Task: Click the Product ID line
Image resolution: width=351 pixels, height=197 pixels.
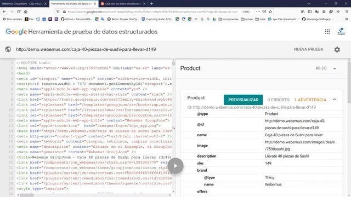Action: click(x=251, y=107)
